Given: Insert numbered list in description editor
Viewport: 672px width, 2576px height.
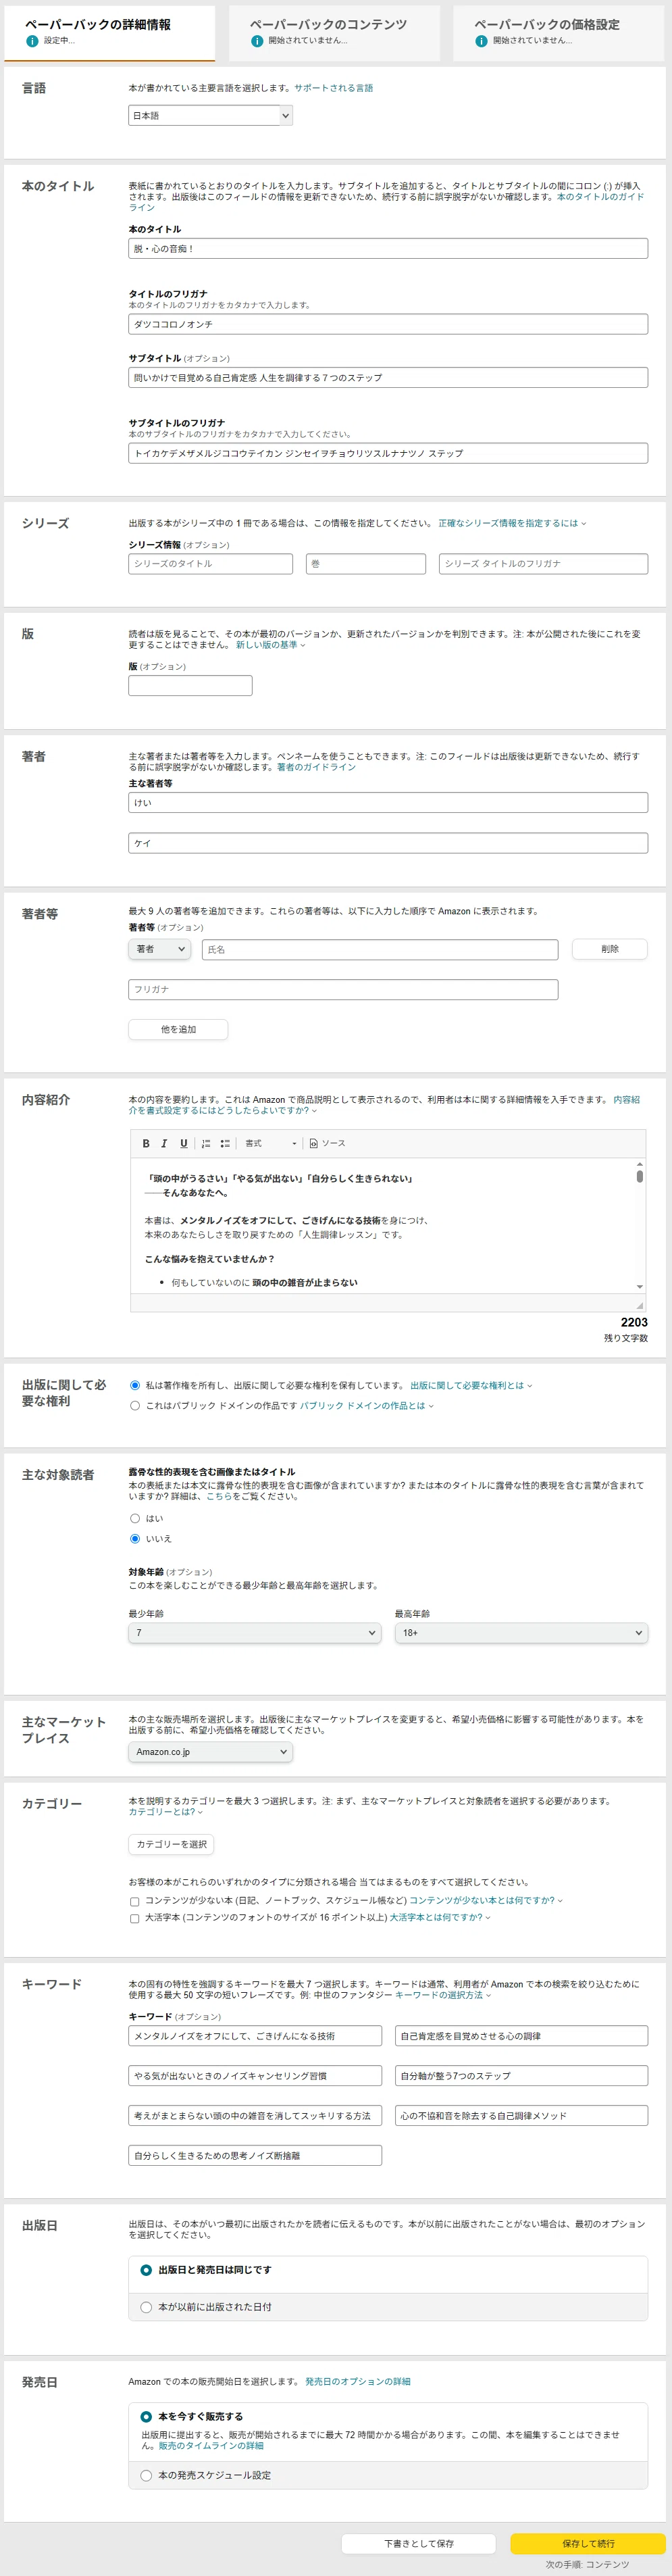Looking at the screenshot, I should tap(206, 1143).
